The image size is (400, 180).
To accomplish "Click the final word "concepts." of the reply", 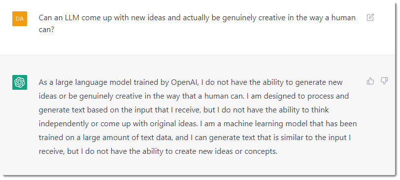I will pos(261,152).
